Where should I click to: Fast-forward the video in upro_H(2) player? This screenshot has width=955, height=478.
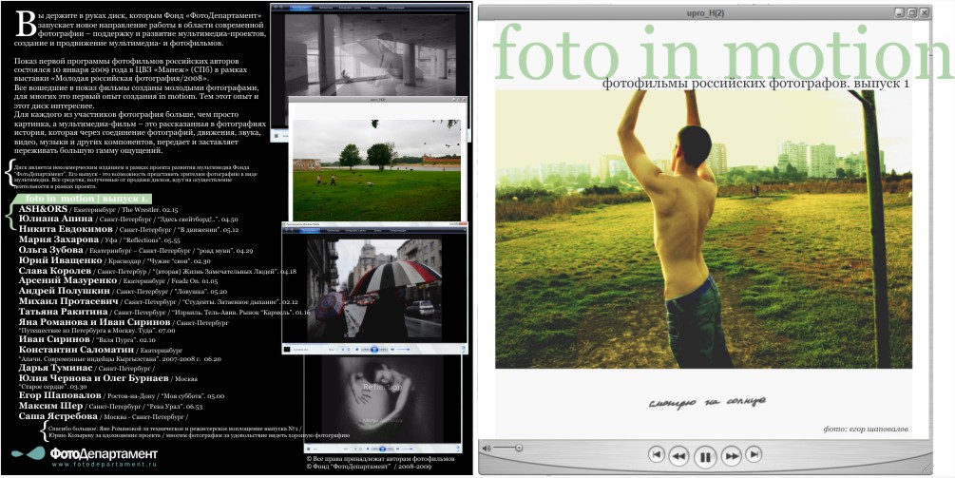[x=732, y=455]
